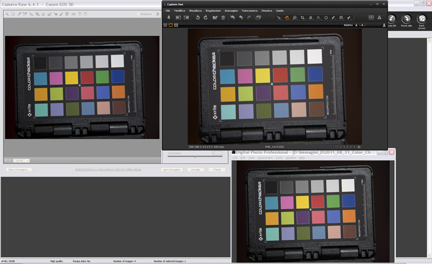Adjust the Saturazione slider

tap(194, 157)
